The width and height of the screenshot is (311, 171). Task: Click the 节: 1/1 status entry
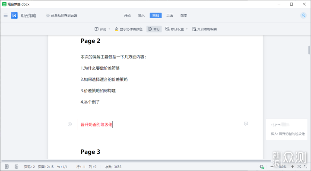coord(62,167)
